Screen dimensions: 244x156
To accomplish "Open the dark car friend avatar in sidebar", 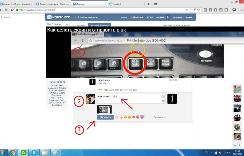I will [x=237, y=108].
